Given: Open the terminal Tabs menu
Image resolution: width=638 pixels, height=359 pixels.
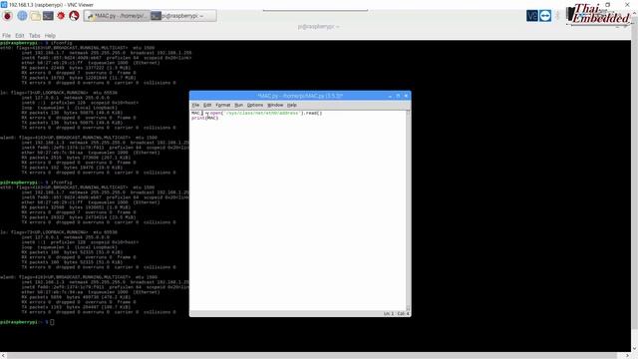Looking at the screenshot, I should coord(34,36).
